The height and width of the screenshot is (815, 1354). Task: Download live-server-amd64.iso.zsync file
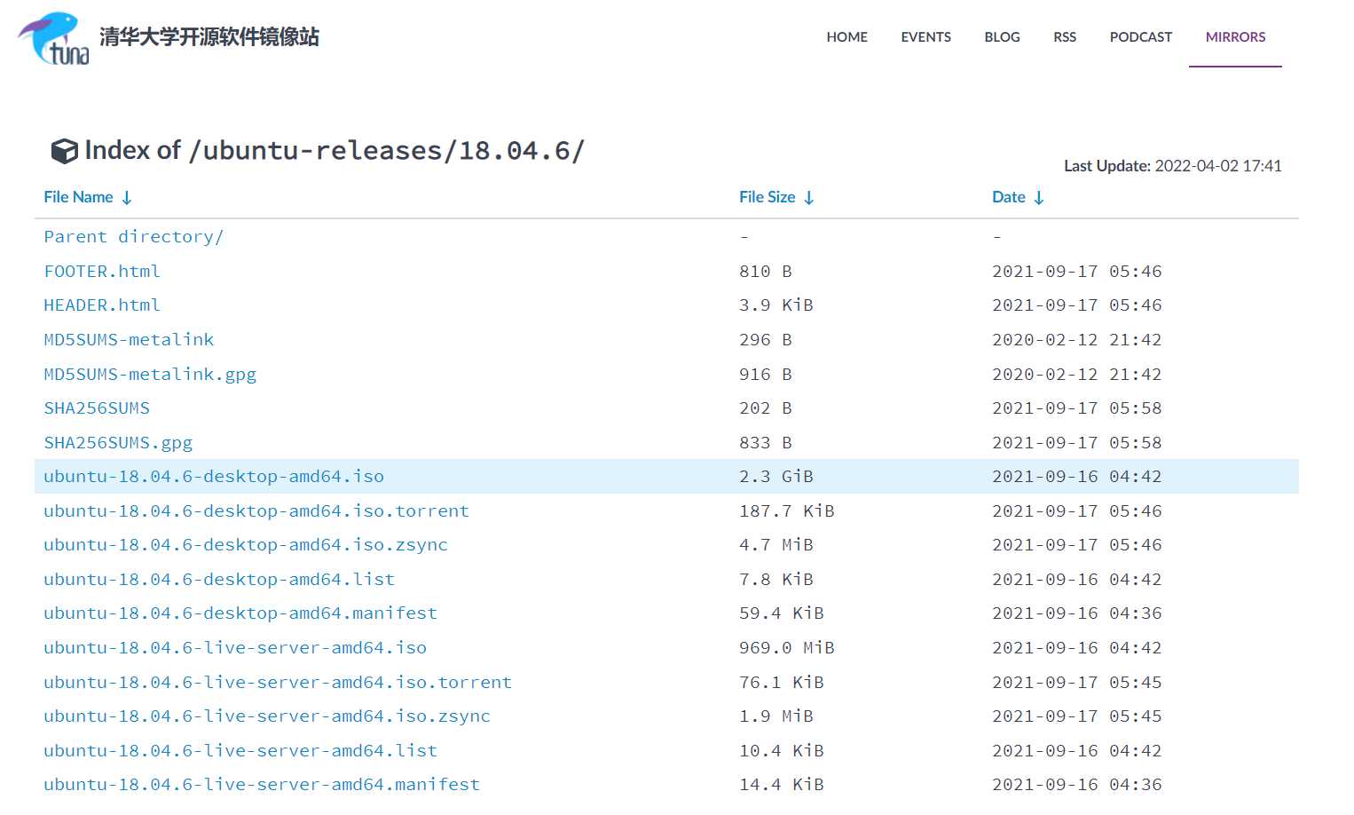tap(267, 716)
